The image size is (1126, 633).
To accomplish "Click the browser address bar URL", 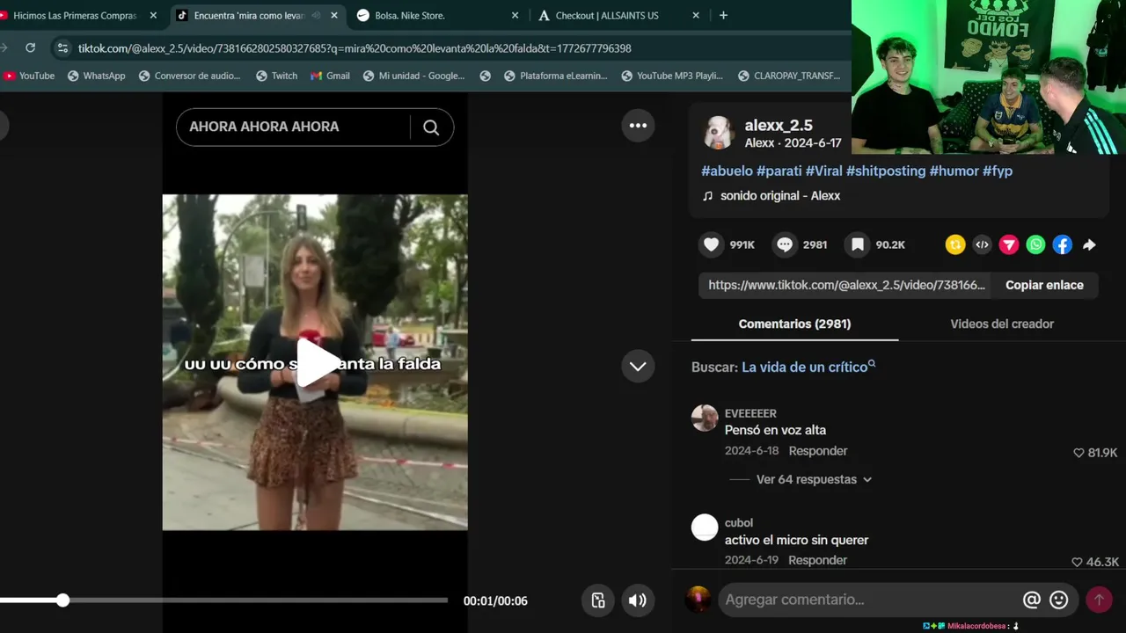I will click(x=355, y=48).
